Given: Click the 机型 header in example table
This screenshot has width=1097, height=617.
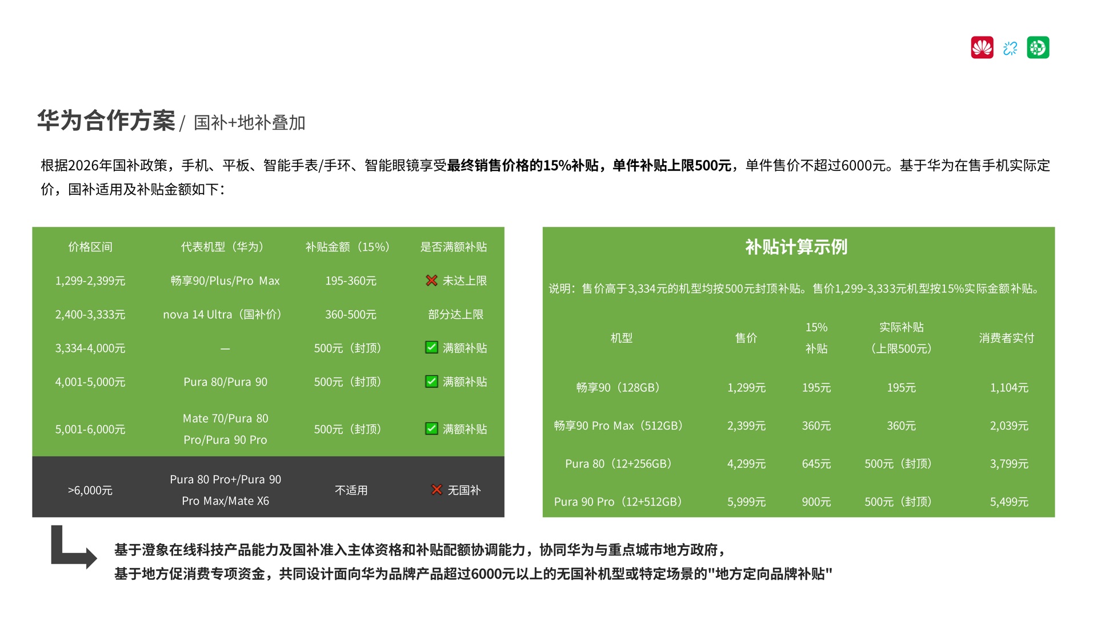Looking at the screenshot, I should [x=621, y=338].
